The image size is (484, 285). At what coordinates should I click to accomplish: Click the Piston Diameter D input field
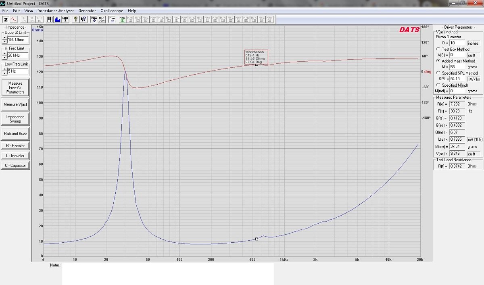(x=457, y=43)
